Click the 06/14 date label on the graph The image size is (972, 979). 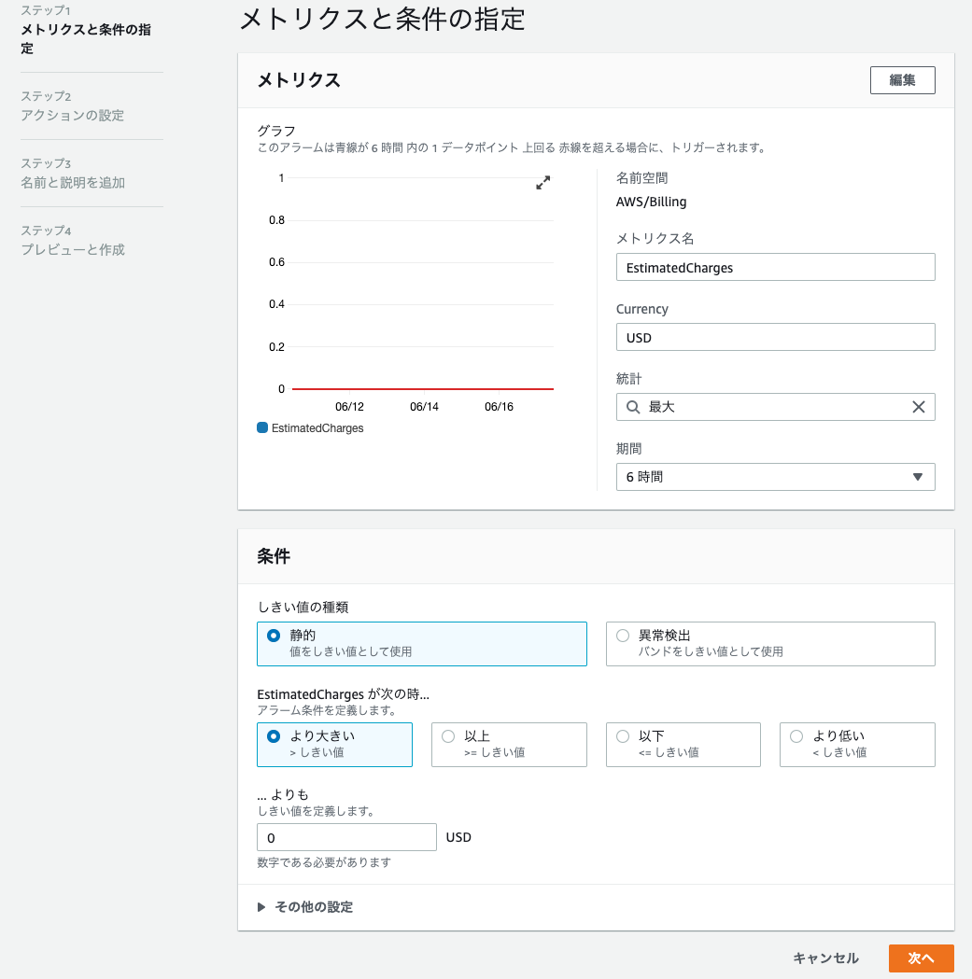click(424, 407)
